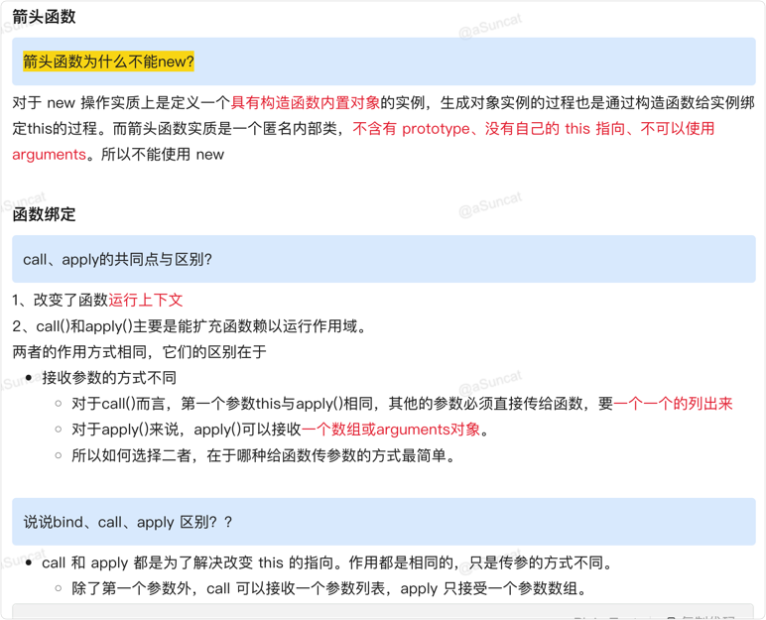Click line 2、call()和apply()主要是能扩充函数赖以运行作用域

click(x=190, y=326)
